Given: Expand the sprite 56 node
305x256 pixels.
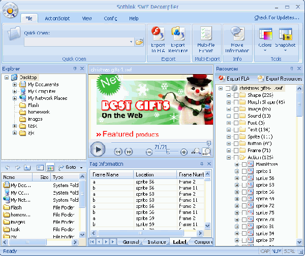Looking at the screenshot, I should pyautogui.click(x=237, y=178).
